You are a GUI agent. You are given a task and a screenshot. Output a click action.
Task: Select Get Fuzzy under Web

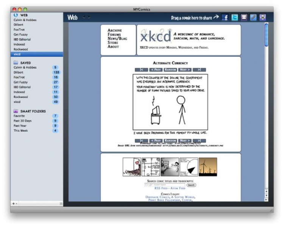point(20,34)
